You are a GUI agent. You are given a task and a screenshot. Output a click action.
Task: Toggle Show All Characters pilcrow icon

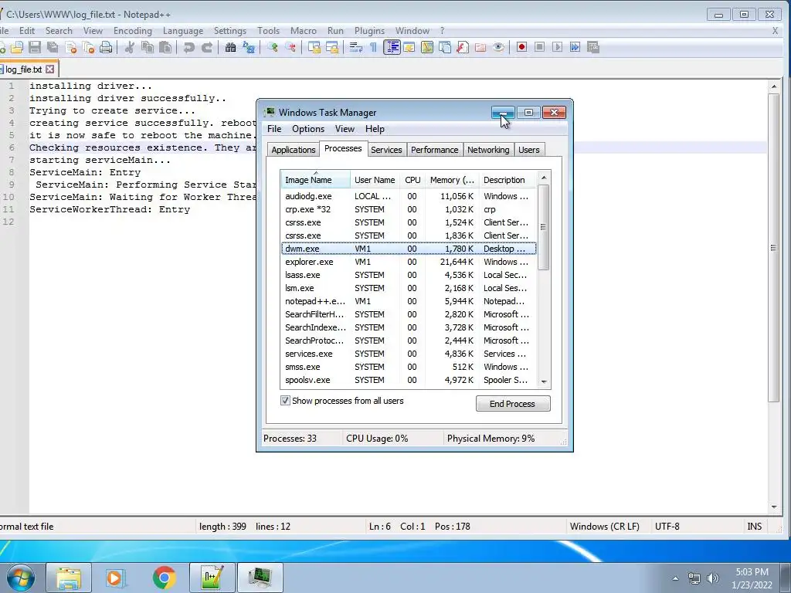click(x=373, y=47)
